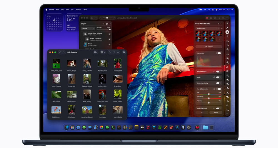The image size is (278, 148).
Task: Adjust the layer Opacity slider handle
Action: coord(110,29)
